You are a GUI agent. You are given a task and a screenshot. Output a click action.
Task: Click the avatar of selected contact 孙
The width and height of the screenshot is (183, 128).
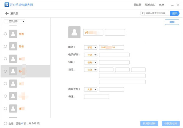13,71
